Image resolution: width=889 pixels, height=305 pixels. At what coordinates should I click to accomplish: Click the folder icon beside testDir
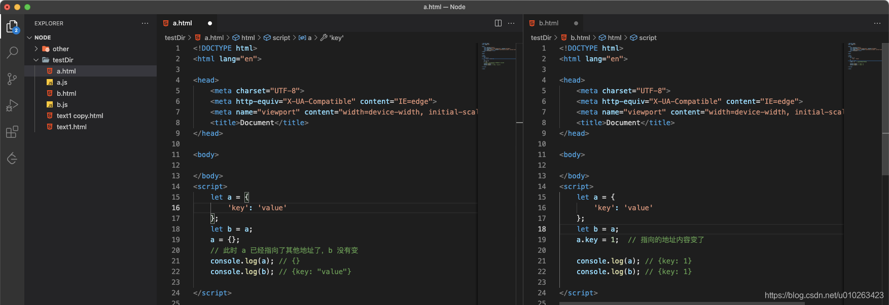coord(46,60)
